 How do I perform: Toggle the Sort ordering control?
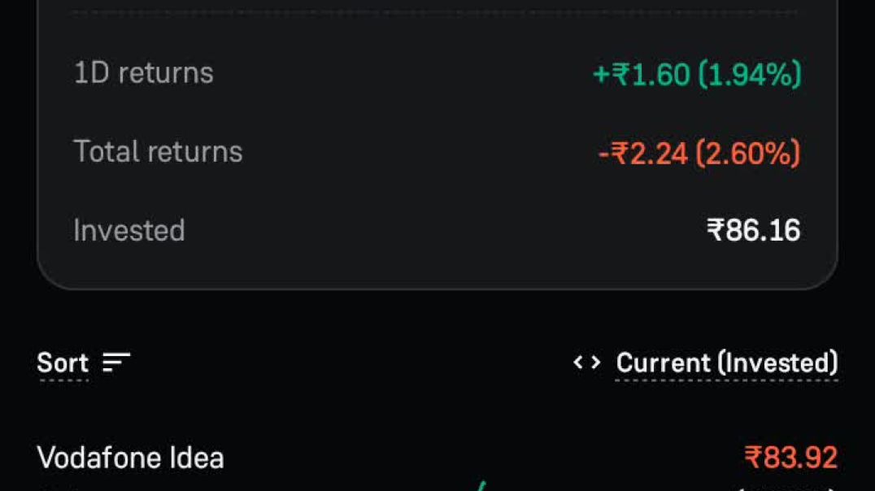click(114, 363)
